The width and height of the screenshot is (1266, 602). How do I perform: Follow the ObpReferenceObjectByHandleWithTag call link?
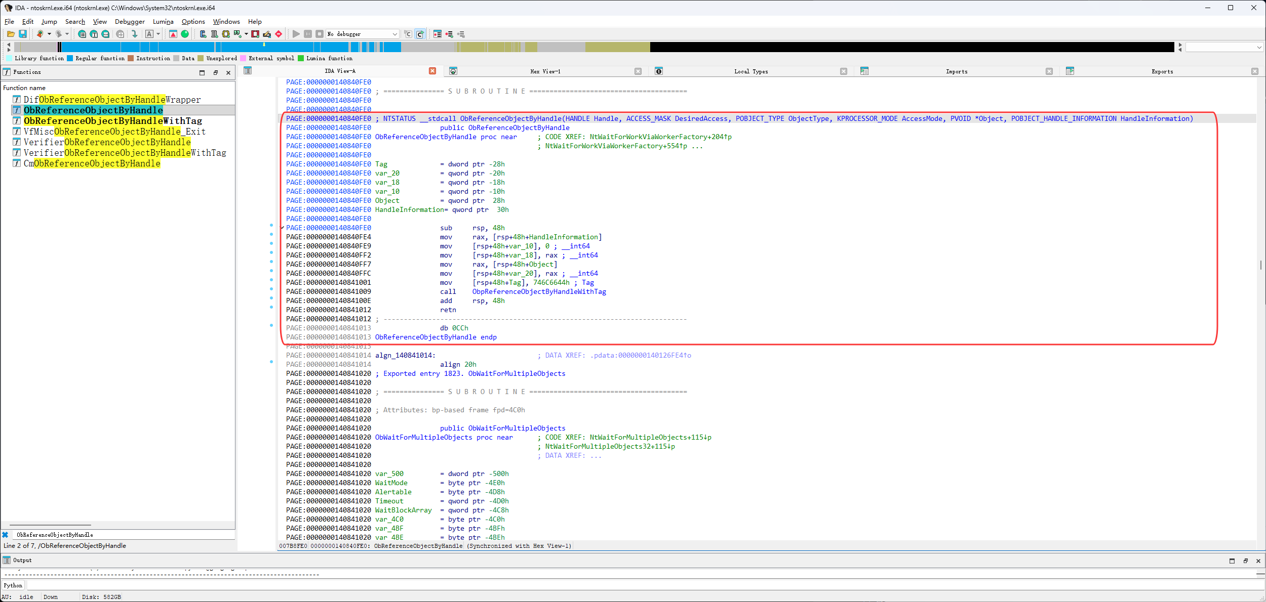pos(539,291)
